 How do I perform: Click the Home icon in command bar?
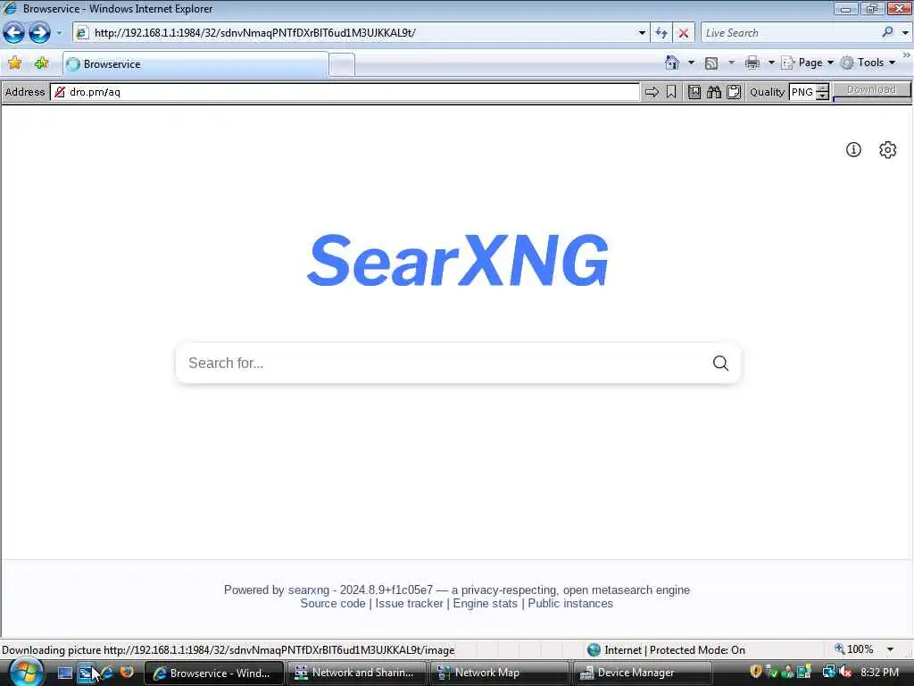pos(672,63)
